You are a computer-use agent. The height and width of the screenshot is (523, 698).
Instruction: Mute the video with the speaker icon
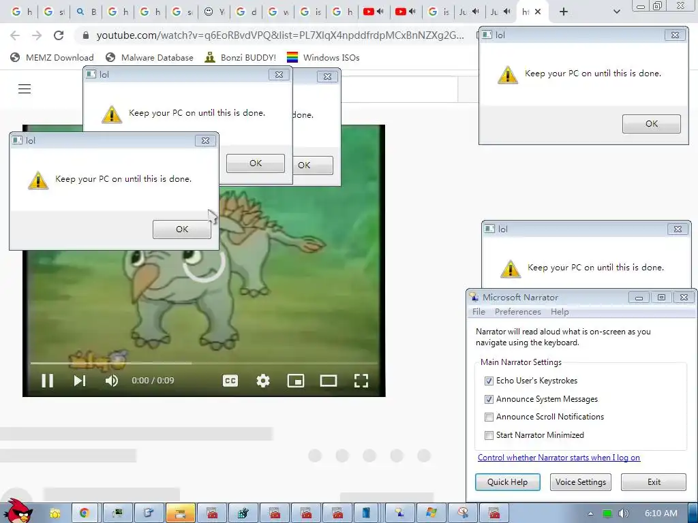[x=111, y=381]
